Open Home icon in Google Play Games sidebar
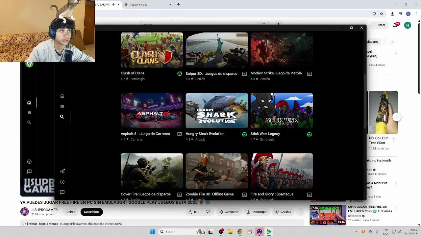Screen dimensions: 421x237 point(62,96)
